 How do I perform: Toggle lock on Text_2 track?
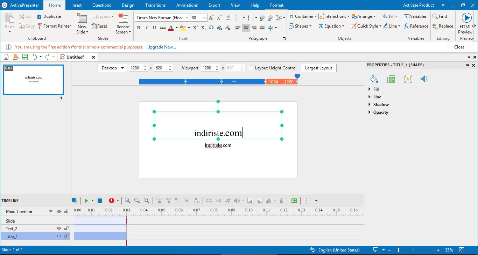66,228
